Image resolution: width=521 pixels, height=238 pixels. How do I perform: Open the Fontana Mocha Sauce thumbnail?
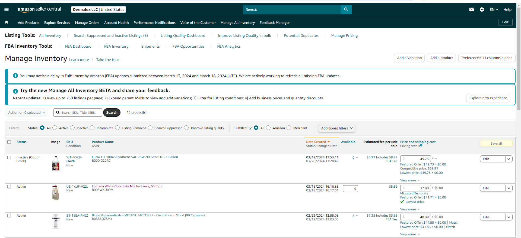point(56,193)
